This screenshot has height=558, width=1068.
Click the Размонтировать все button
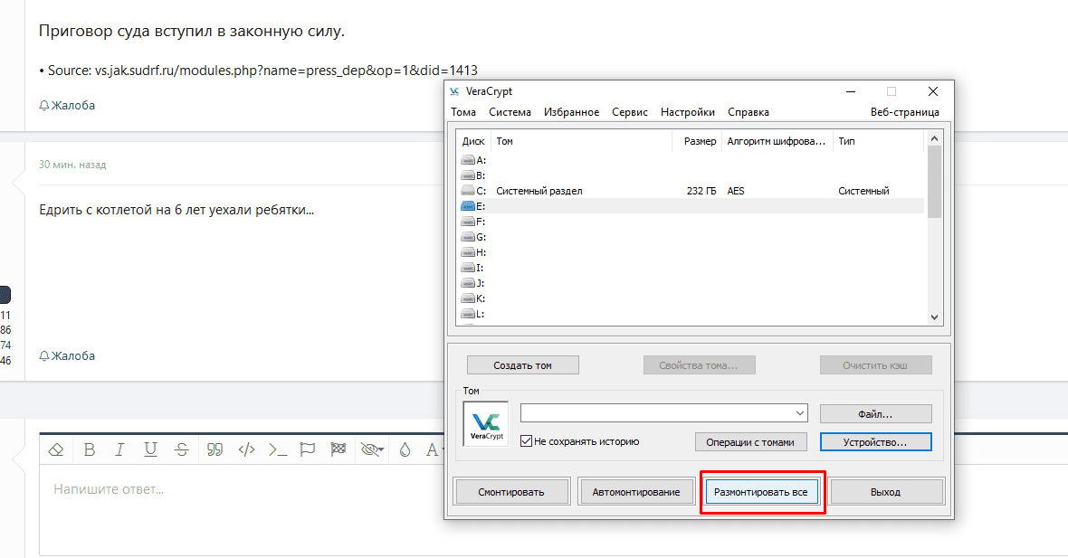(761, 492)
